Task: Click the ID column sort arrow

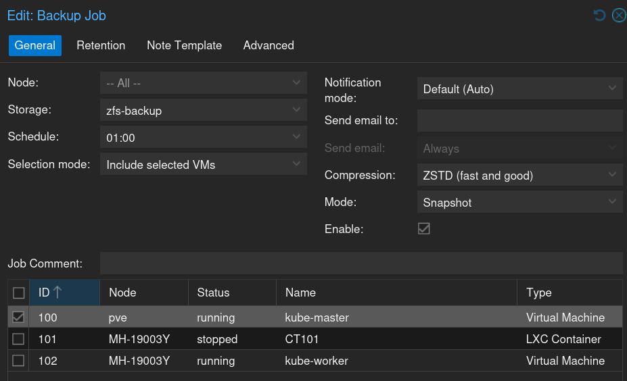Action: tap(57, 293)
